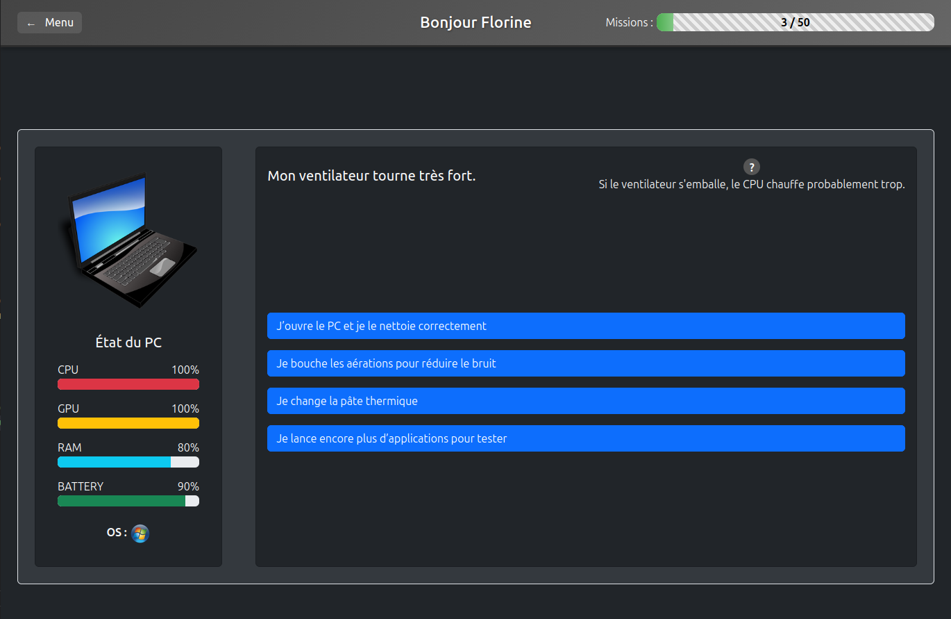Viewport: 951px width, 619px height.
Task: Click the Menu back button
Action: pyautogui.click(x=50, y=23)
